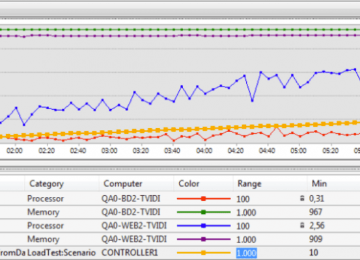The image size is (360, 260).
Task: Click the 04:20 time axis label
Action: pos(236,151)
